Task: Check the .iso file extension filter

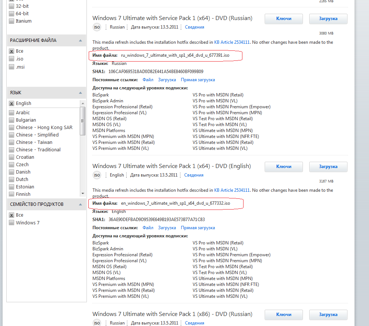Action: 12,59
